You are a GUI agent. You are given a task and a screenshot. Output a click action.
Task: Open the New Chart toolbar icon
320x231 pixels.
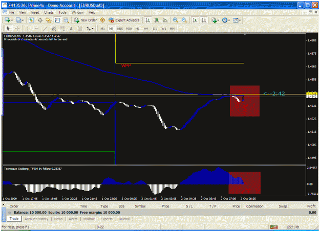pos(8,20)
